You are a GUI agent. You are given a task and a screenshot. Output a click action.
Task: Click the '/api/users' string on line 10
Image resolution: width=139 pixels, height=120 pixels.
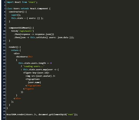tap(26, 31)
